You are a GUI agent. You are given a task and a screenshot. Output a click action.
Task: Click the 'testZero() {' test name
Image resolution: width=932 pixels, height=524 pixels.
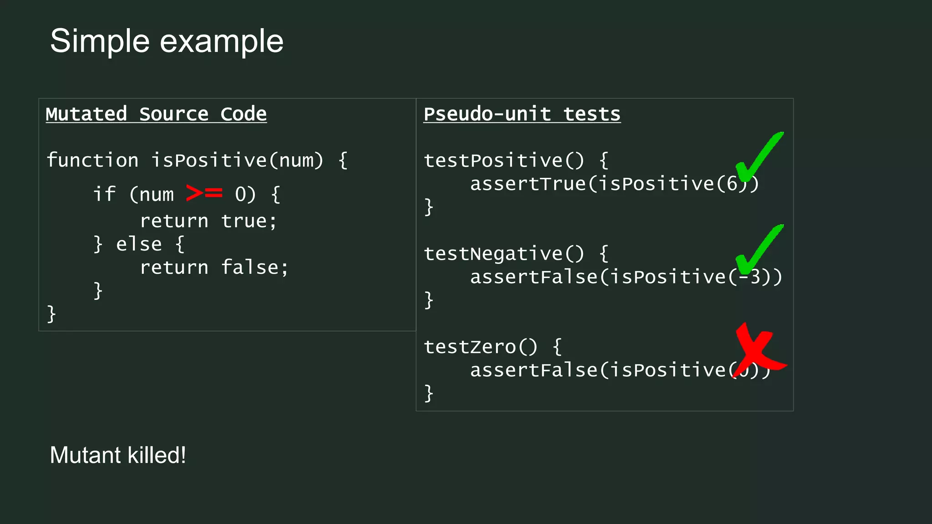pyautogui.click(x=493, y=347)
